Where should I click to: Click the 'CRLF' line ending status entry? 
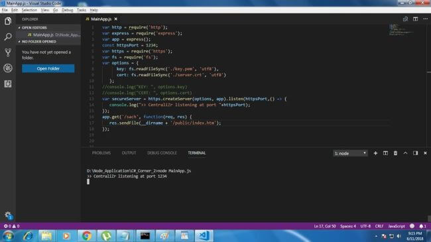point(379,226)
